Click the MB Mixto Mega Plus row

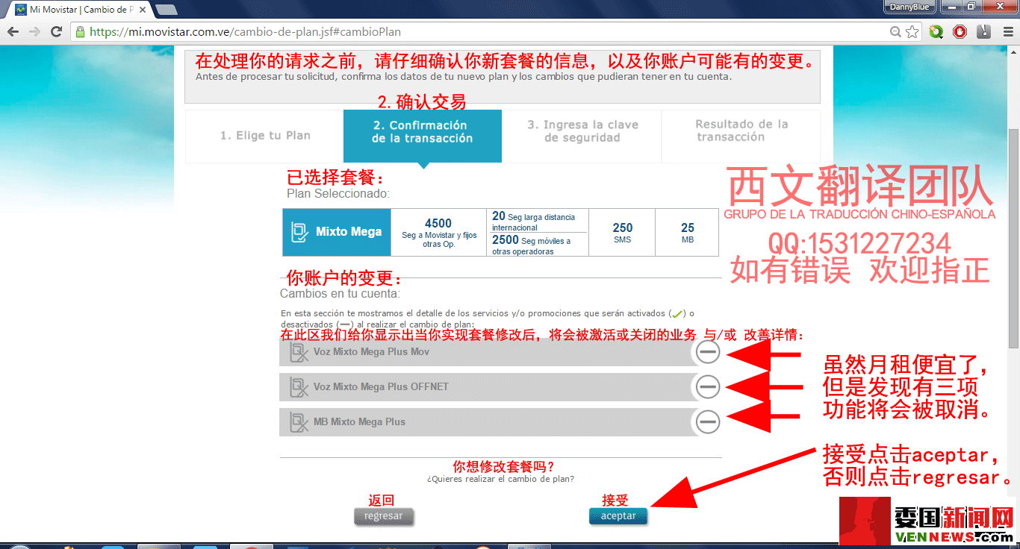[x=500, y=422]
